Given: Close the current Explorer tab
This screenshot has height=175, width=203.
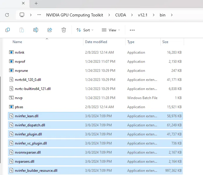Looking at the screenshot, I should click(23, 3).
